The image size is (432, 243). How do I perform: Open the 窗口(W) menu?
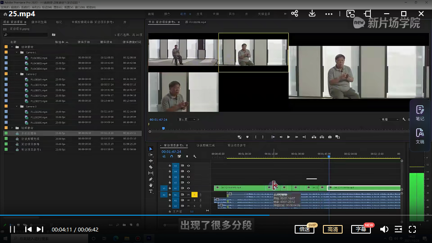point(80,7)
